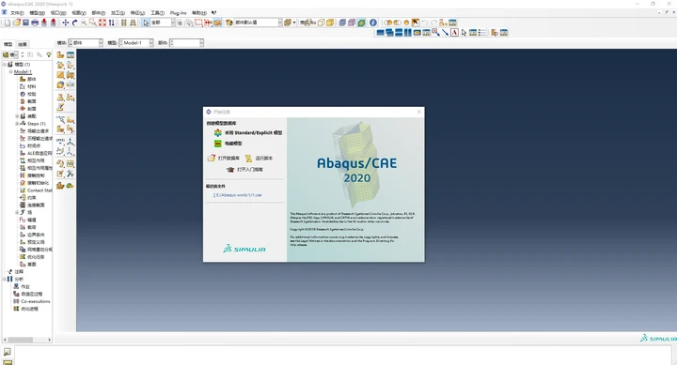Select ALE自适应网格约束 tree item
The height and width of the screenshot is (365, 677).
[x=39, y=153]
